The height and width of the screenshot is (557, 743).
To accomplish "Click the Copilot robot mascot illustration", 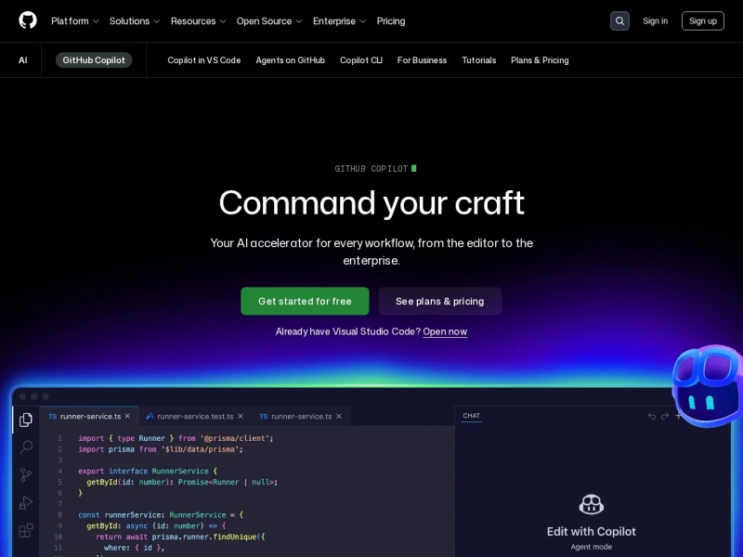I will (708, 385).
